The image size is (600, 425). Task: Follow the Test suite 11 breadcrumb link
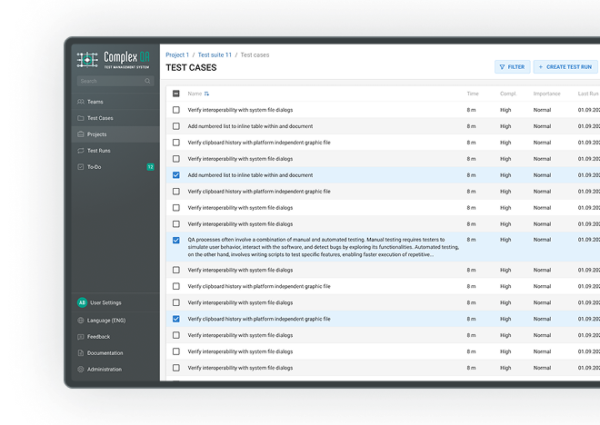point(215,55)
